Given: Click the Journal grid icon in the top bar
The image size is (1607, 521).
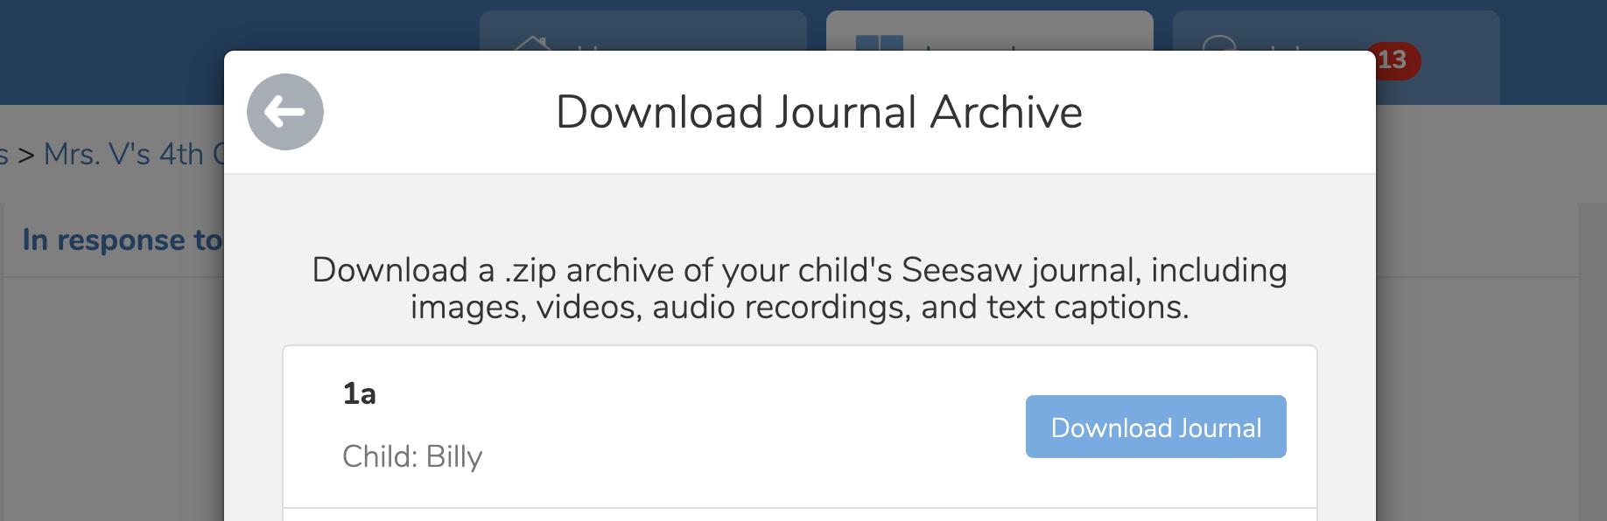Looking at the screenshot, I should point(879,42).
